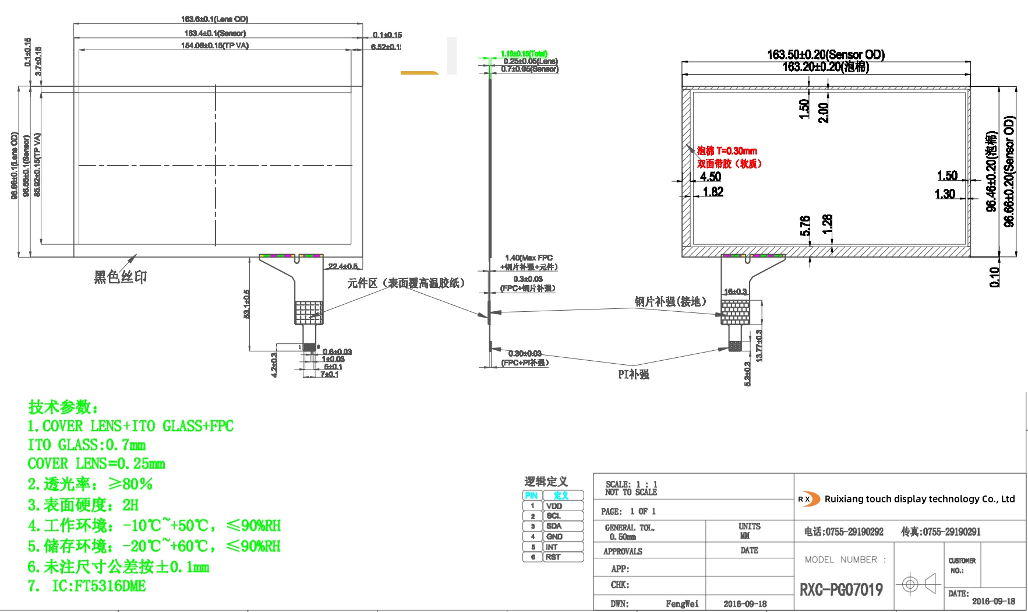This screenshot has width=1028, height=612.
Task: Click the ITO GLASS:0.7mm line
Action: pos(87,445)
